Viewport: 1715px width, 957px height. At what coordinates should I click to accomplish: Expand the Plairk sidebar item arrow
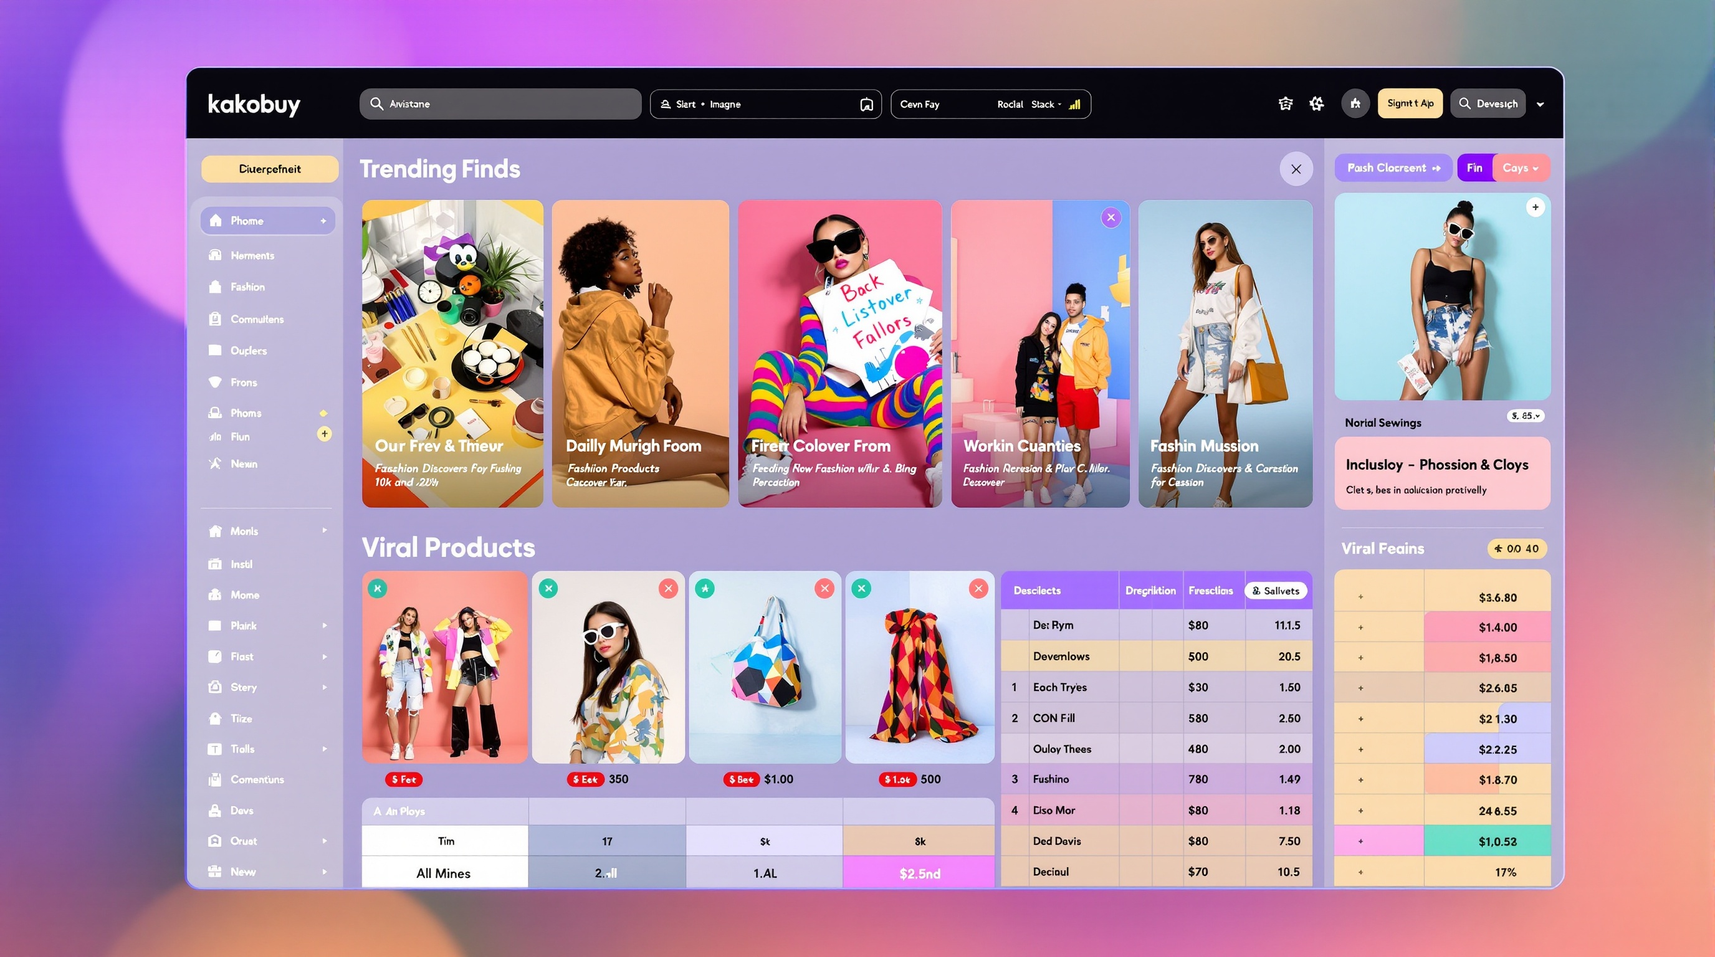(324, 626)
